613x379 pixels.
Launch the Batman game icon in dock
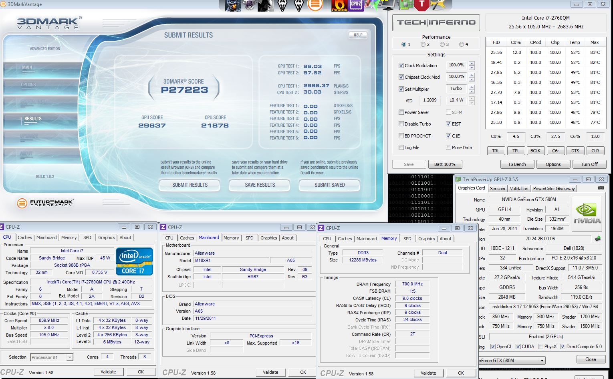coord(266,5)
